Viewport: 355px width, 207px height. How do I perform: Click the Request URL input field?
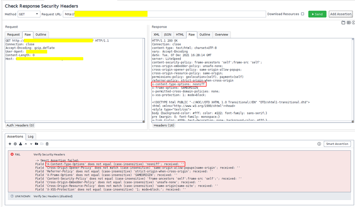pyautogui.click(x=164, y=14)
